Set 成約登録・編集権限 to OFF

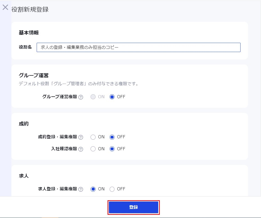click(x=112, y=137)
